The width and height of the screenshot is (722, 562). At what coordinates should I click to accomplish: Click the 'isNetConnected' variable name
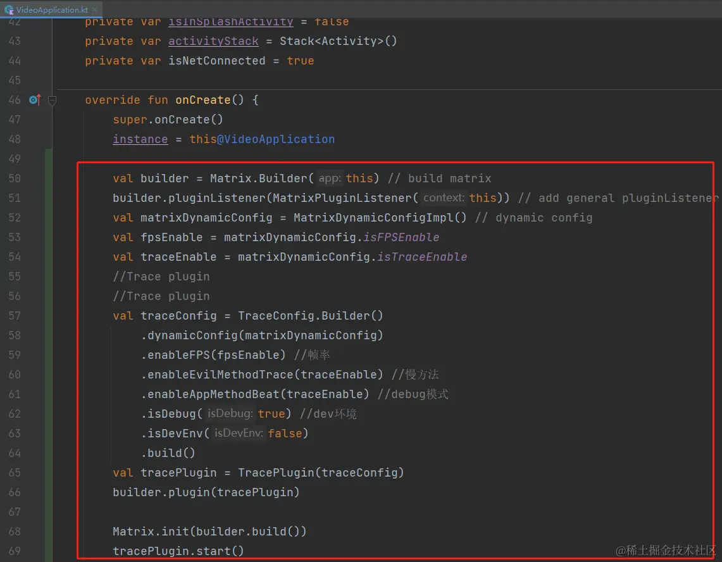click(217, 61)
